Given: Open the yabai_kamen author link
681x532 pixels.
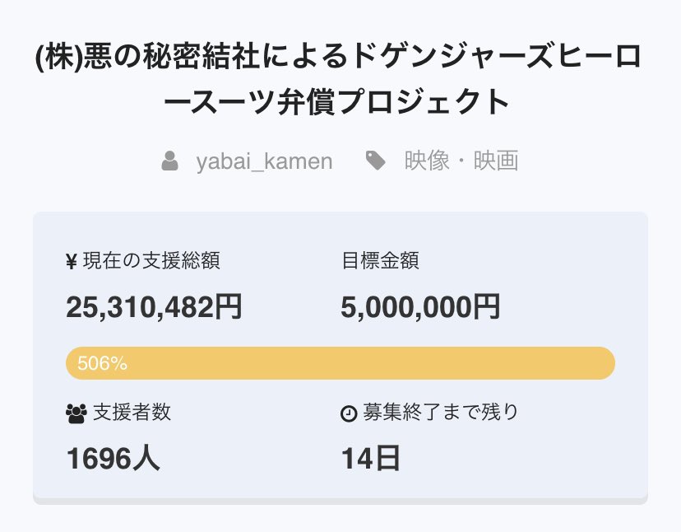Looking at the screenshot, I should click(265, 161).
